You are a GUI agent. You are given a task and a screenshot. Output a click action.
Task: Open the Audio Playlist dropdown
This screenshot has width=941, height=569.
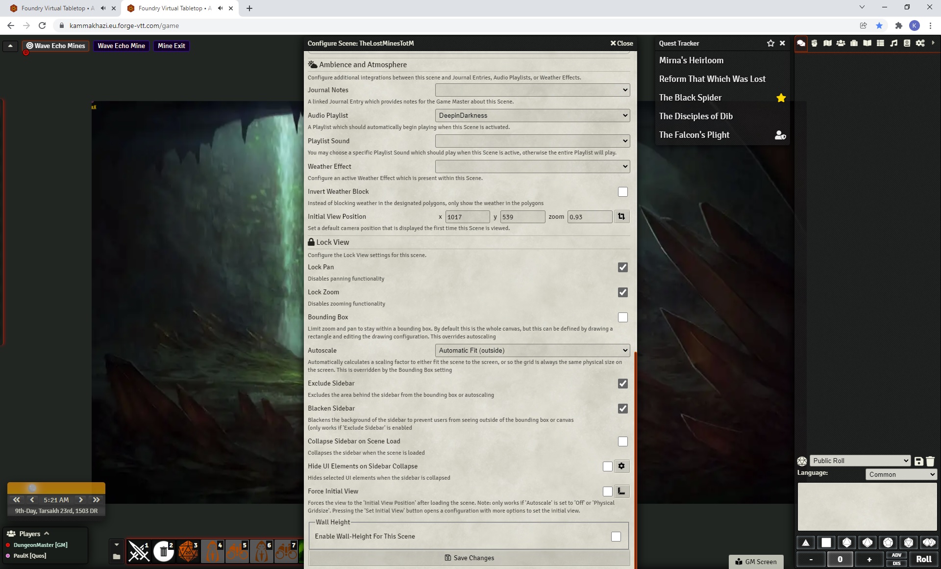point(532,115)
